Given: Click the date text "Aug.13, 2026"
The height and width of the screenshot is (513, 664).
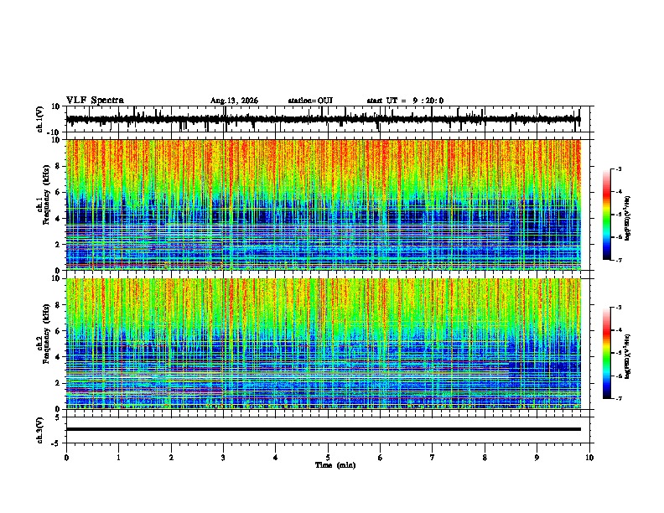Looking at the screenshot, I should coord(234,101).
